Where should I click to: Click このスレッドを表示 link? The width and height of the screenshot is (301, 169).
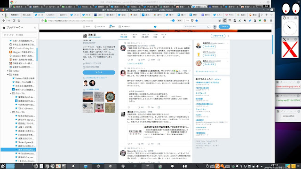[135, 63]
